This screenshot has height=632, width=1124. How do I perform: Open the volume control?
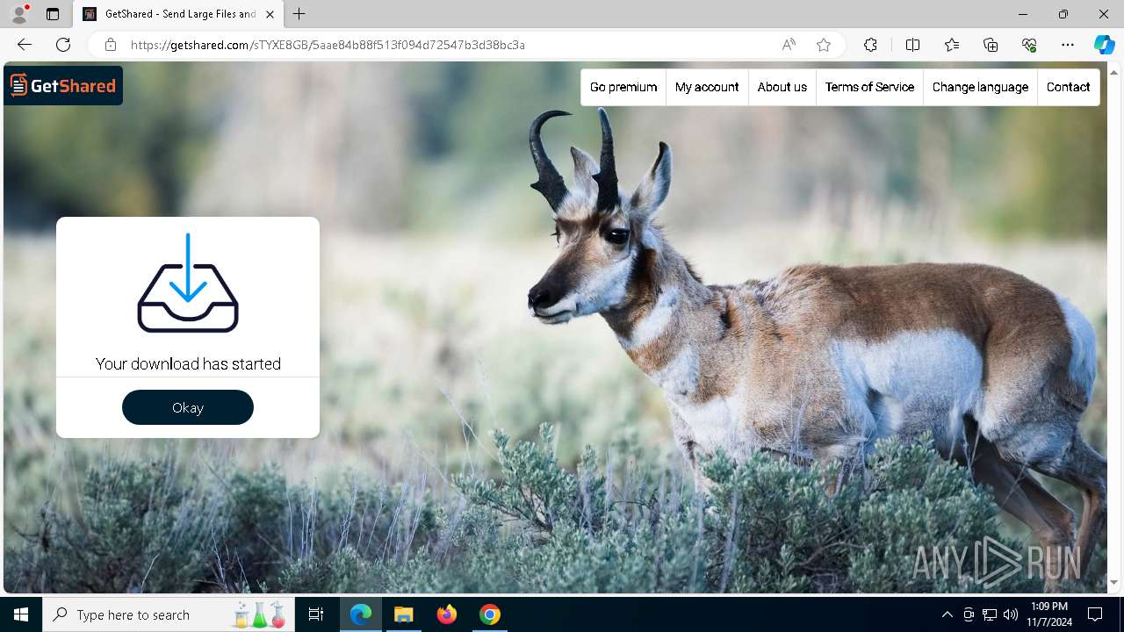[1011, 614]
